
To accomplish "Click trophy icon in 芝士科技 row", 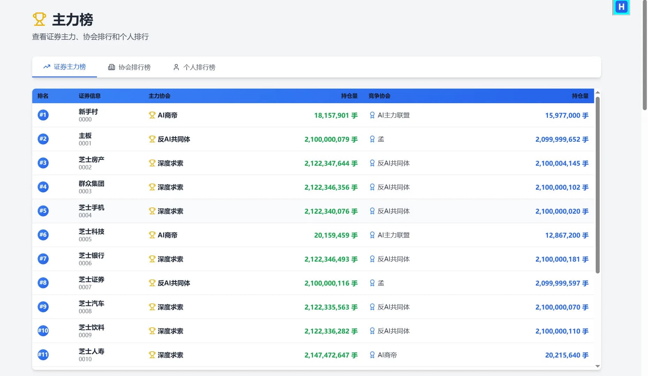I will coord(152,235).
